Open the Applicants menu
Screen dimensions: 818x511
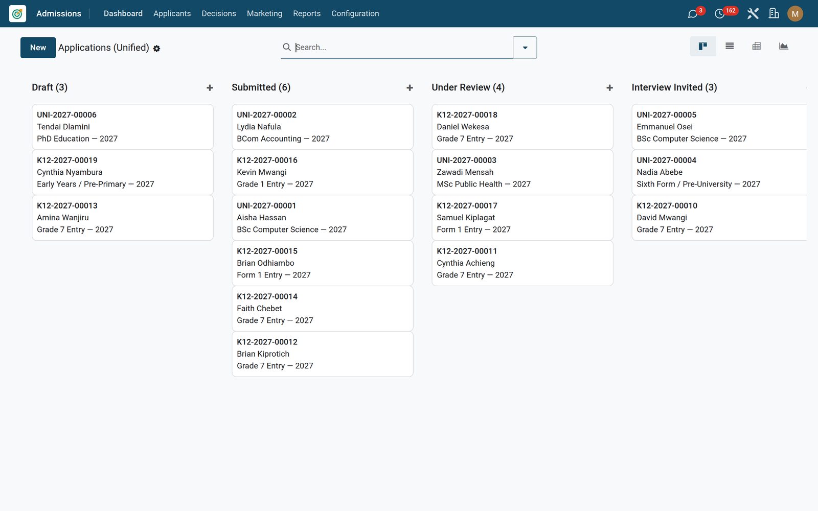[172, 14]
